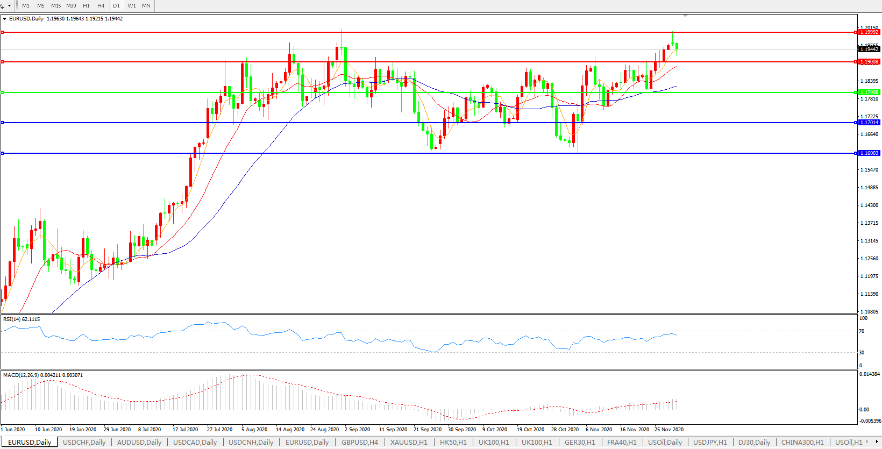Open the XAUUSD,H1 chart tab
The height and width of the screenshot is (449, 882).
click(x=409, y=443)
